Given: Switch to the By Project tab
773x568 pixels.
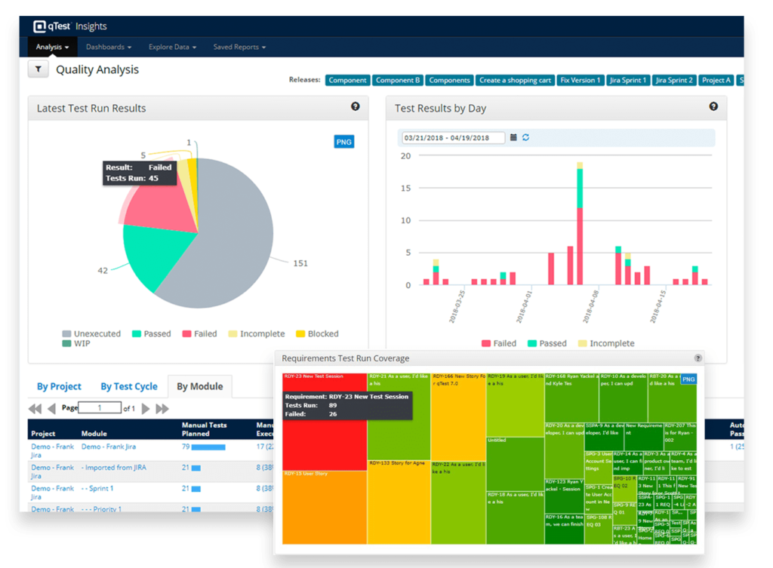Looking at the screenshot, I should [x=59, y=386].
